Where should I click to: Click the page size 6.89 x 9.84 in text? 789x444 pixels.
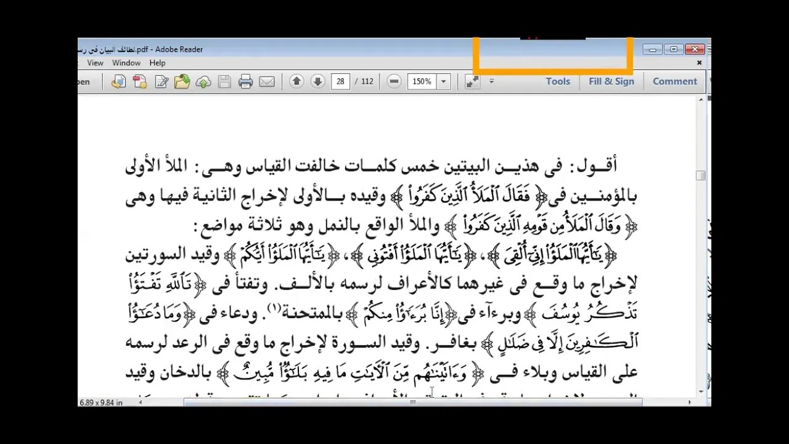(101, 402)
